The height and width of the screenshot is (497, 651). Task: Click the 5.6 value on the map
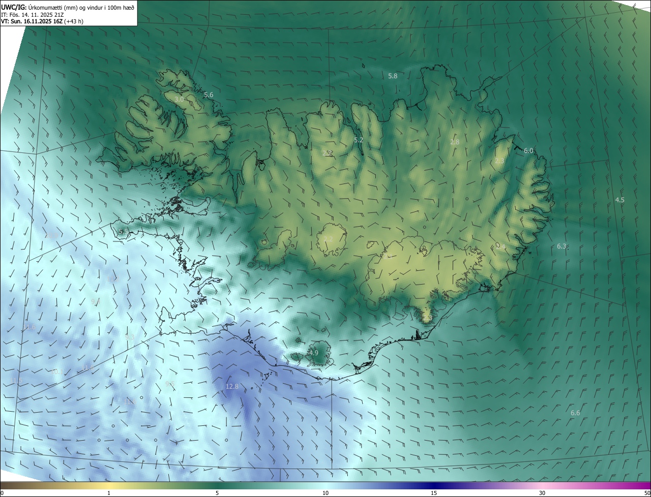point(209,95)
